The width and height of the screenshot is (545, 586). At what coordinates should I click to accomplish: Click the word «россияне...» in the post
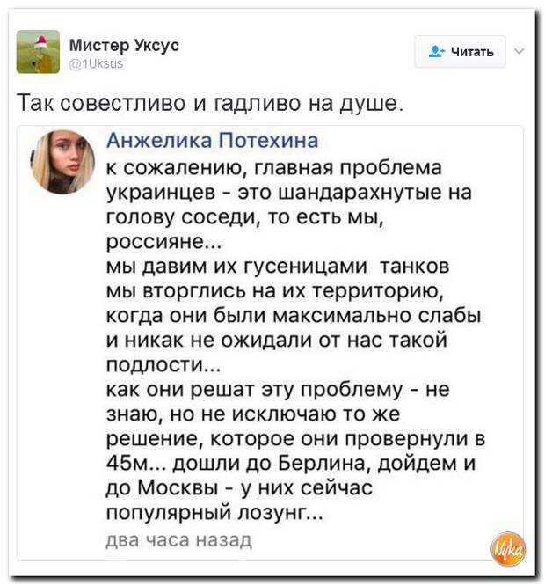click(163, 241)
